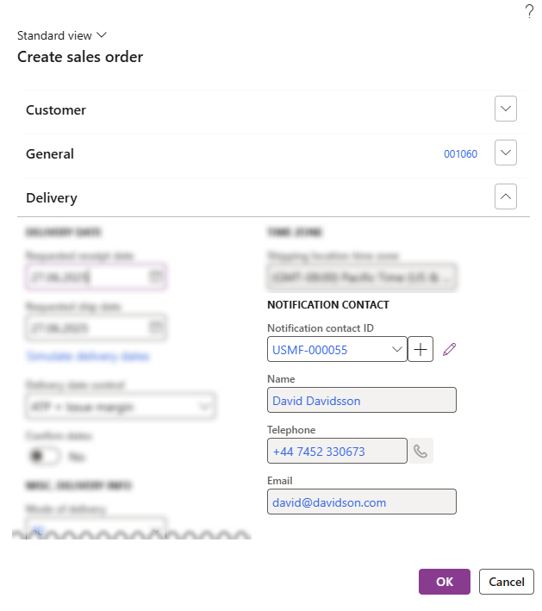Click the Email field with david@davidson.com
Screen dimensions: 542x611
[x=361, y=502]
